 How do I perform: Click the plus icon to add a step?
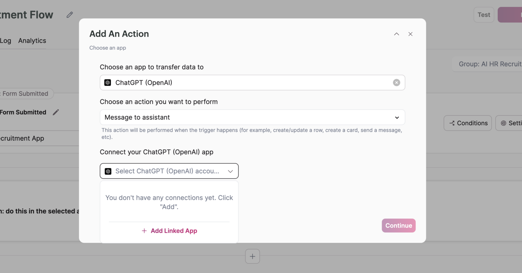[x=252, y=257]
